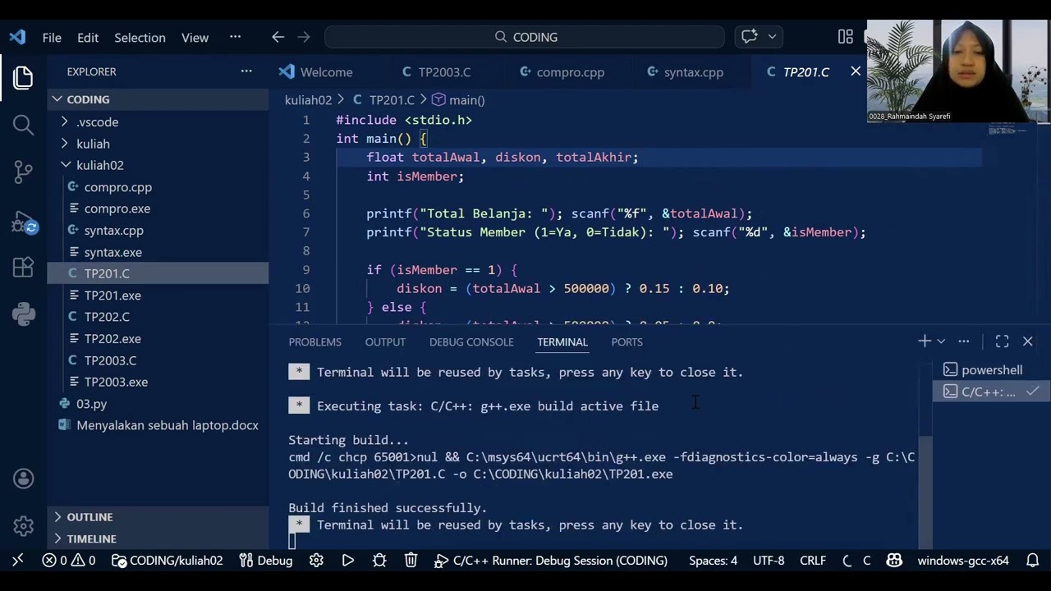Open the new terminal launch profile dropdown
The image size is (1051, 591).
[941, 341]
